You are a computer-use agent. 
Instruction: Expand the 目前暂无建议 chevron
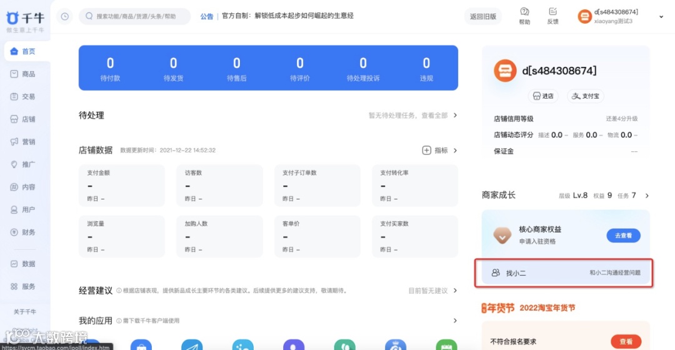coord(455,291)
